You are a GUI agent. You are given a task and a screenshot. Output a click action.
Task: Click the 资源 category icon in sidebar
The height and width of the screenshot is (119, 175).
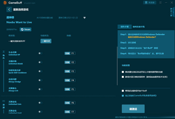tap(3, 104)
